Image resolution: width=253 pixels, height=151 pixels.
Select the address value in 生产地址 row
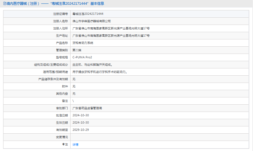pos(111,36)
